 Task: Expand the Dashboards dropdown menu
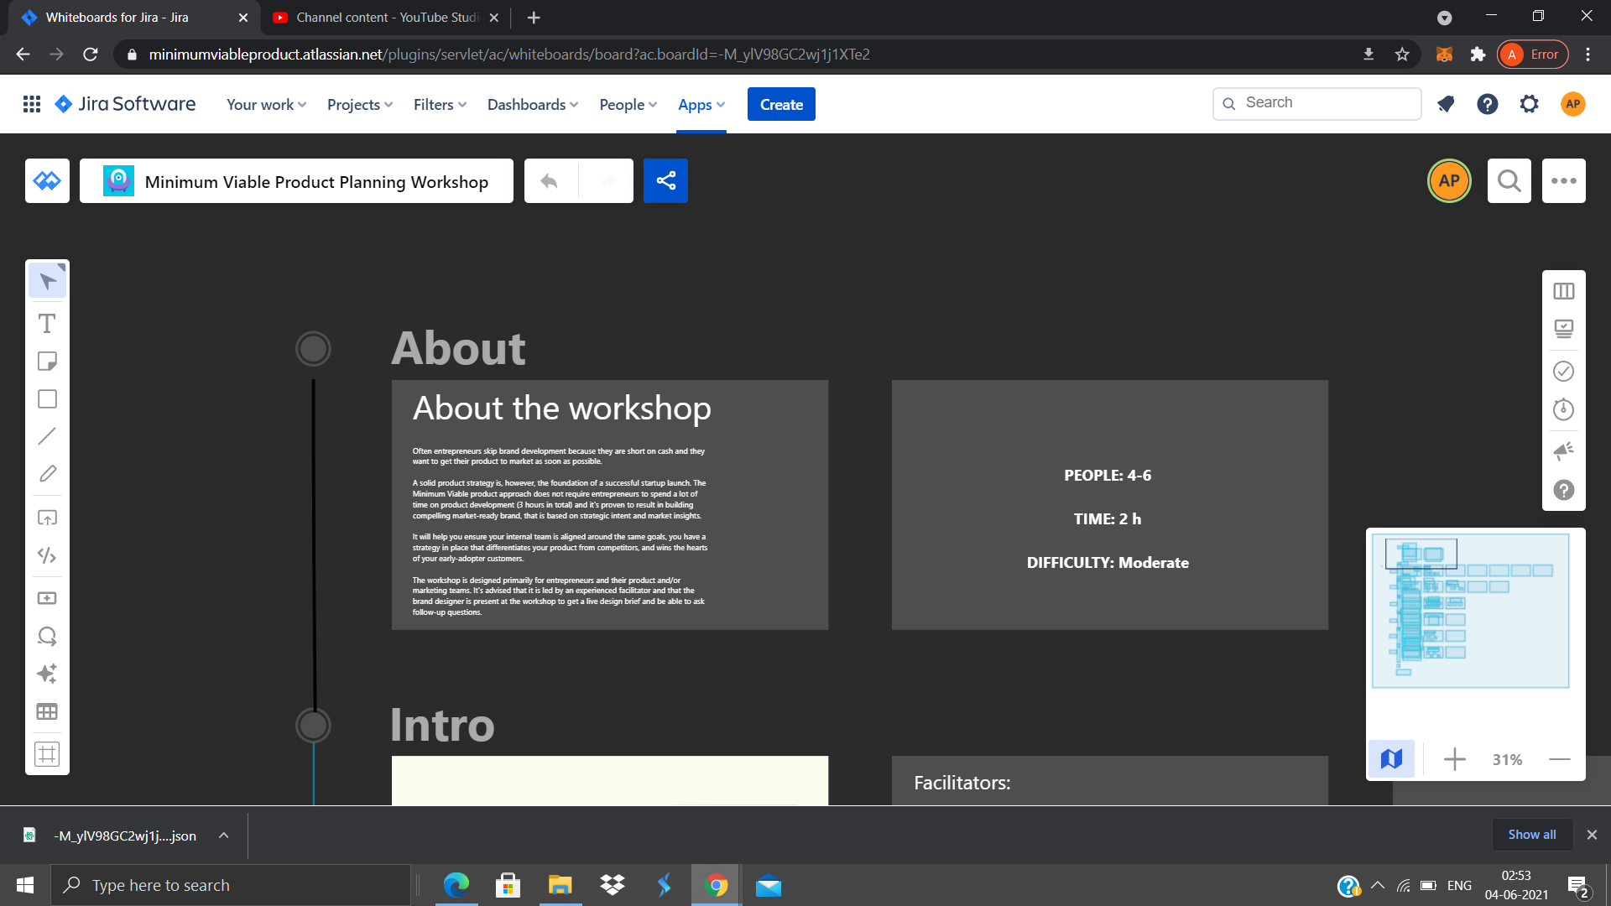tap(532, 105)
